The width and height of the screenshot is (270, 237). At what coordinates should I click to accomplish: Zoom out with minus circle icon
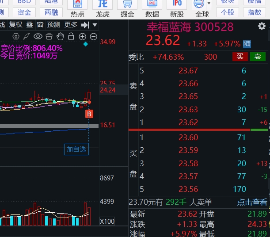(x=94, y=37)
